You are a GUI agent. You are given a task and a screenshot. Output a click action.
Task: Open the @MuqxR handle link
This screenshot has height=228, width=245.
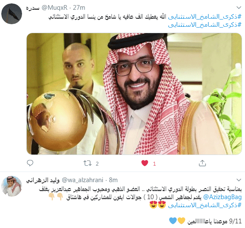(55, 8)
